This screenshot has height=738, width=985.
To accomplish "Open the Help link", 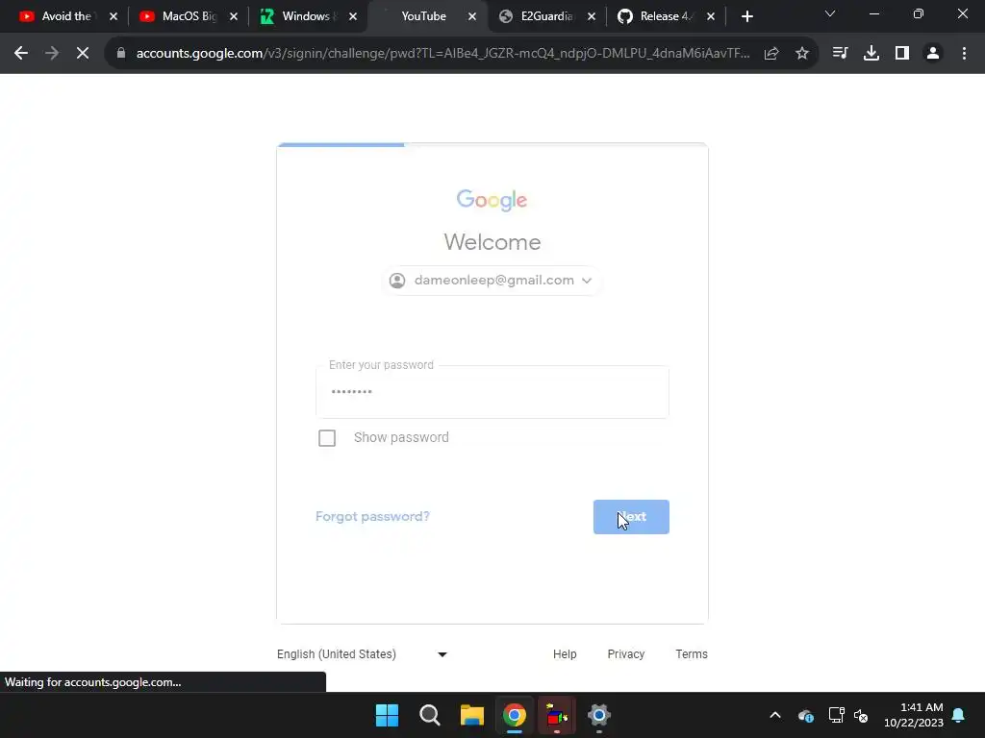I will point(565,653).
